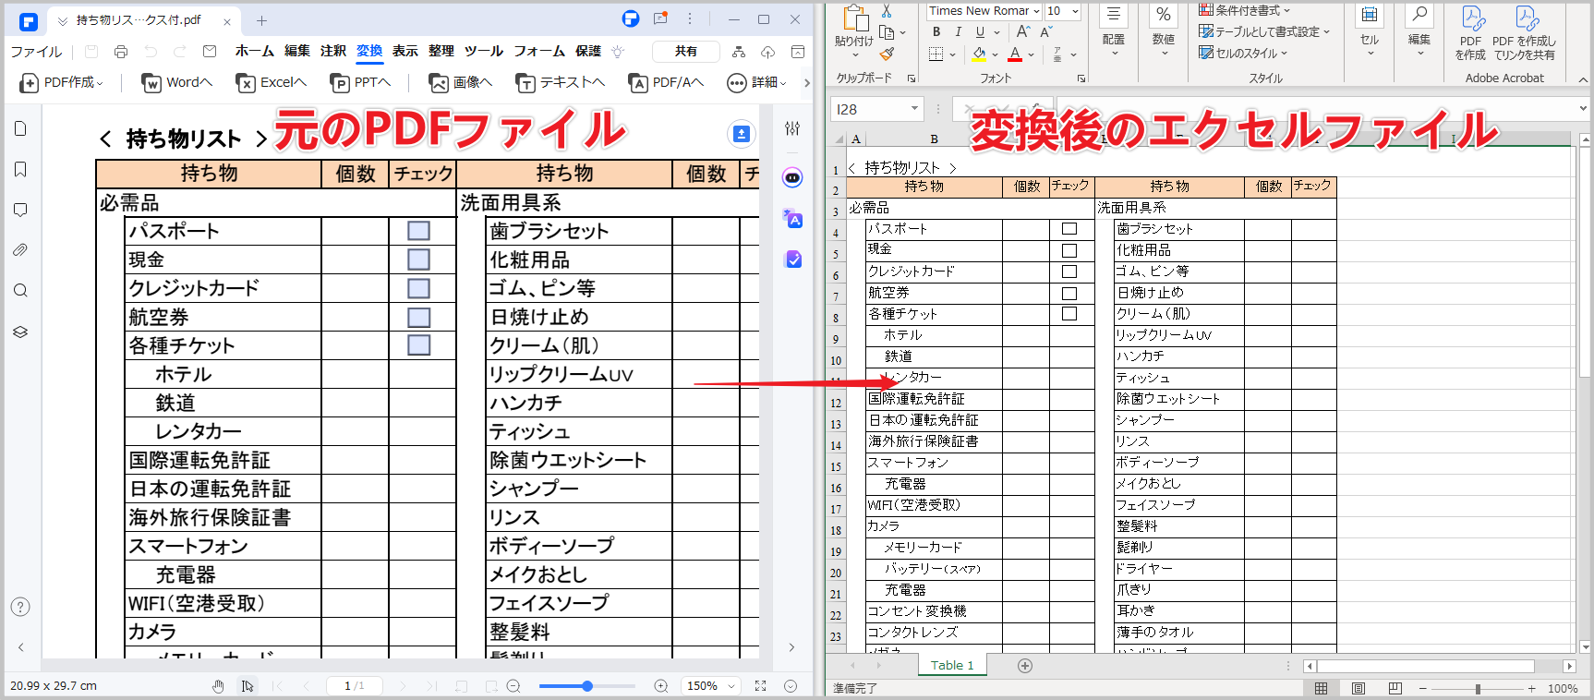Screen dimensions: 1594x700
Task: Switch to the ホーム tab in PDF editor
Action: coord(255,52)
